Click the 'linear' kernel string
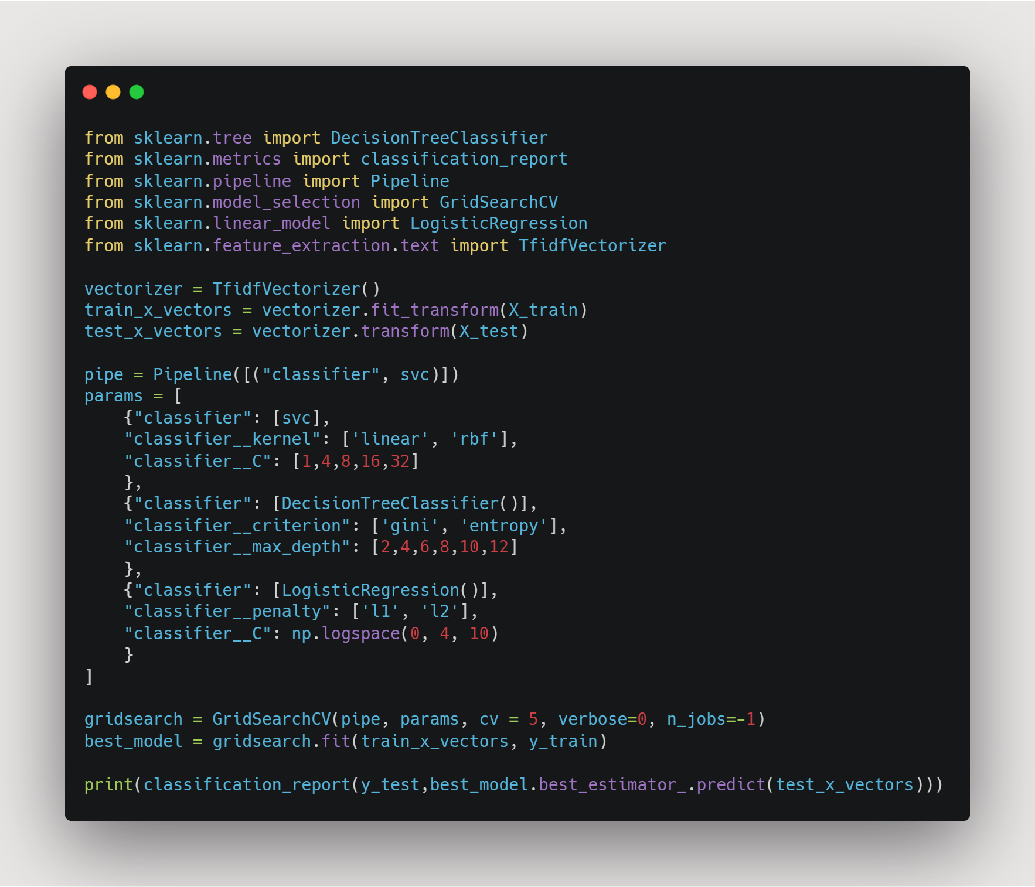Screen dimensions: 1035x887 [390, 439]
